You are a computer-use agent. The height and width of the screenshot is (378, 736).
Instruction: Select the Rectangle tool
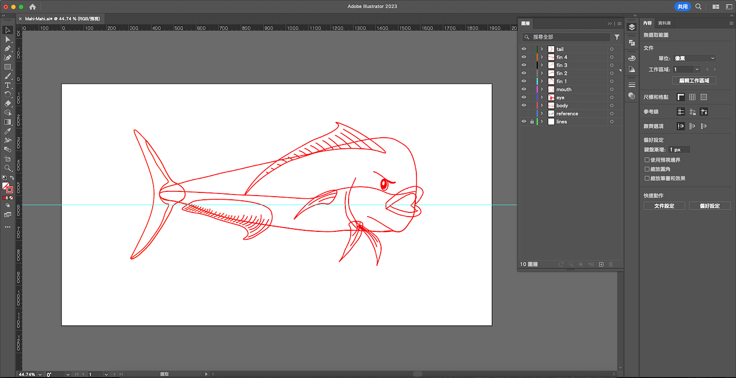tap(8, 67)
